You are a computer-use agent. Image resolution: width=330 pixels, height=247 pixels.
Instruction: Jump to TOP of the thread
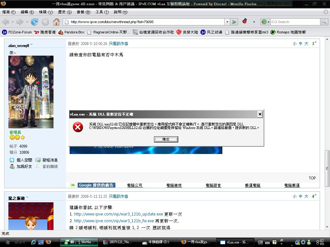click(x=312, y=178)
